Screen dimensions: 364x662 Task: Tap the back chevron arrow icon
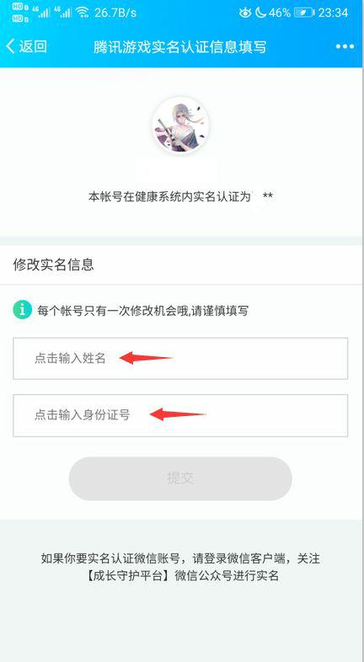[x=10, y=46]
